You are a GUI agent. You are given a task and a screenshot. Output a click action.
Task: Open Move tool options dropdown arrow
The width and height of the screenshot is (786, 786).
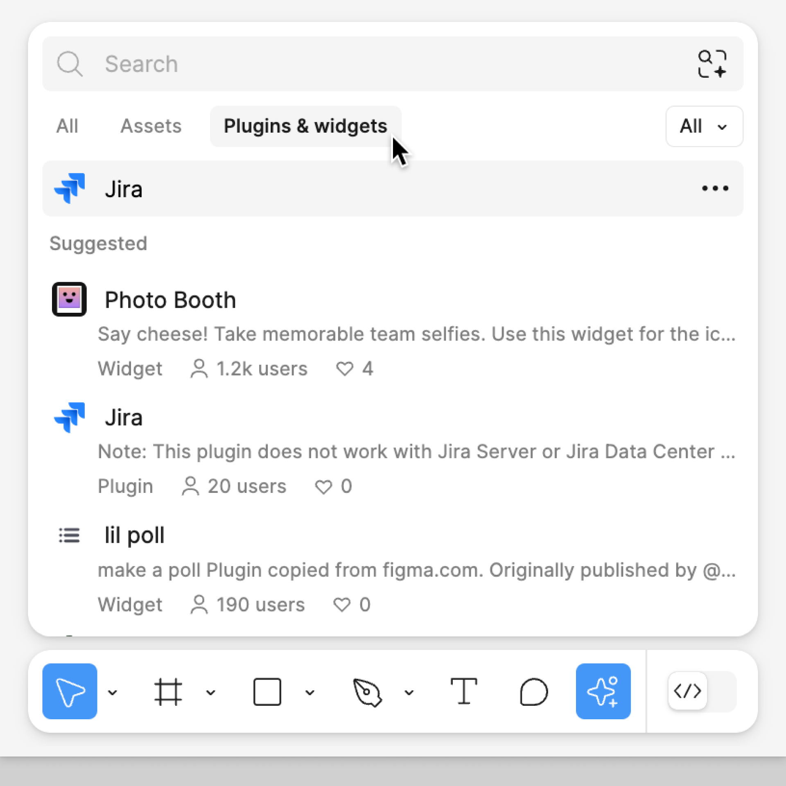click(113, 692)
